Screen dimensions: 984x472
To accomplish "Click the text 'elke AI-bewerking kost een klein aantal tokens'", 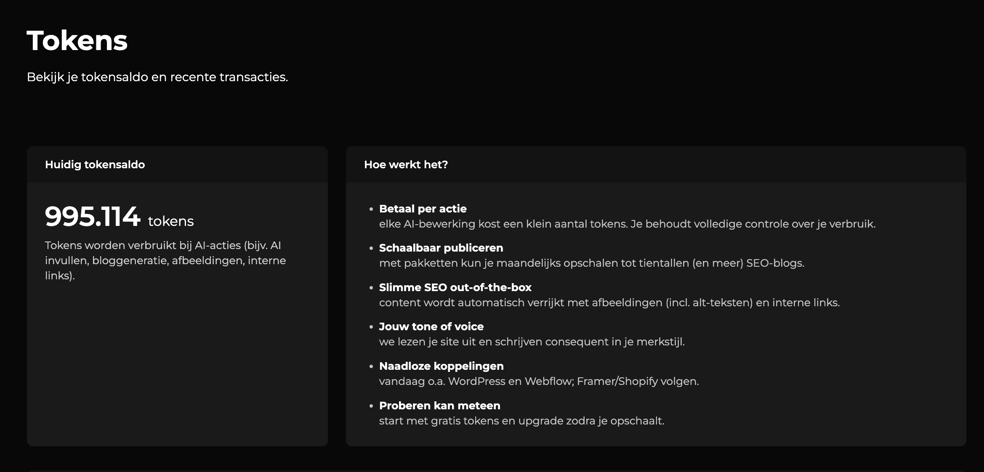I will coord(627,224).
